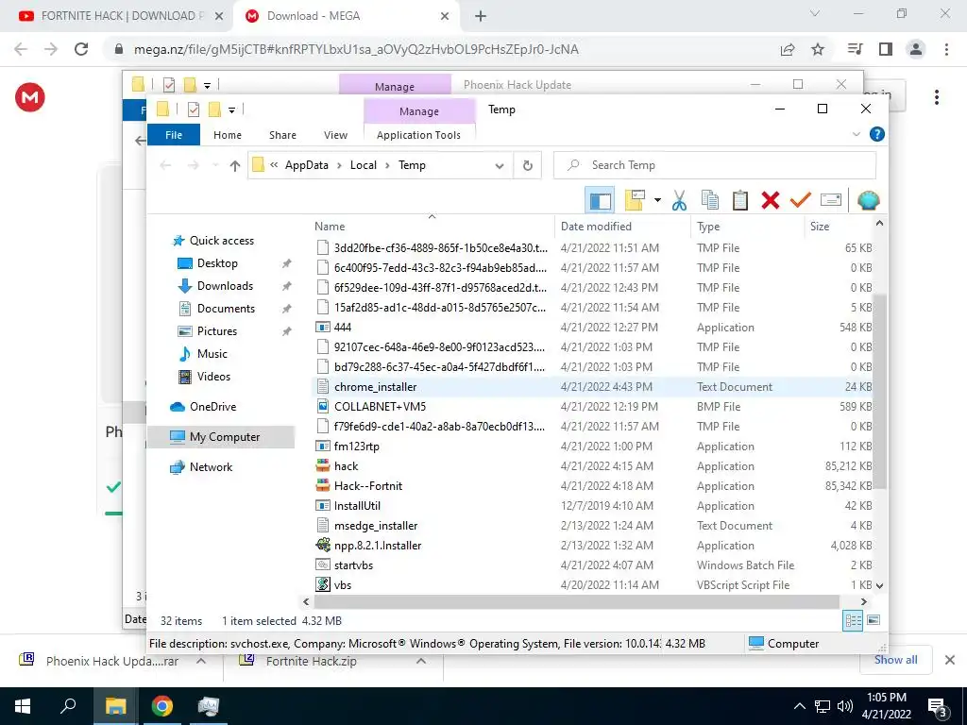This screenshot has height=725, width=967.
Task: Click the Rename toolbar icon
Action: click(x=831, y=200)
